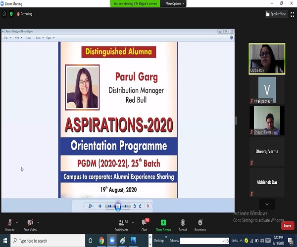
Task: Start Video in Zoom toolbar
Action: click(x=30, y=225)
